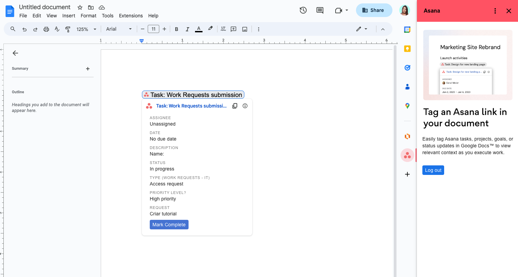Open the text color picker
Image resolution: width=518 pixels, height=277 pixels.
[199, 29]
